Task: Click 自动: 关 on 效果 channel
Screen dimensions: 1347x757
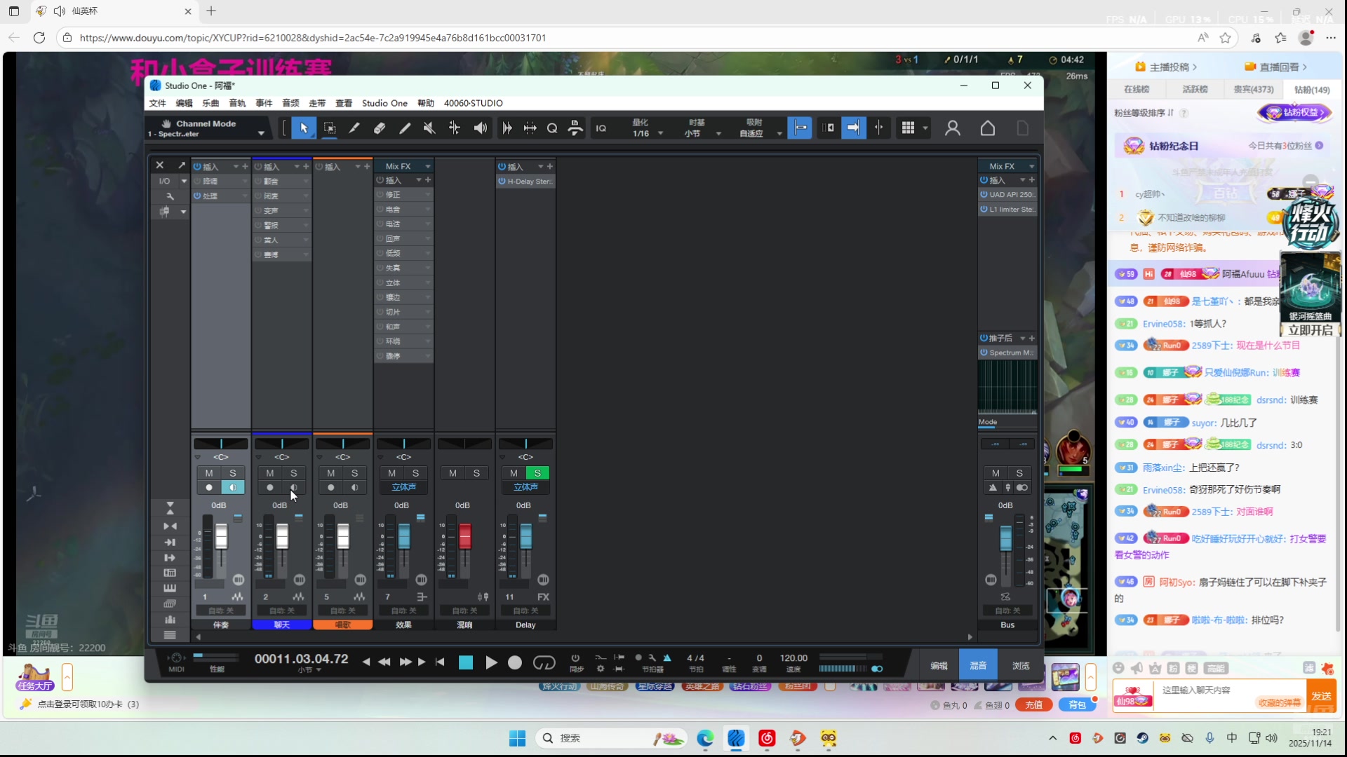Action: tap(403, 611)
